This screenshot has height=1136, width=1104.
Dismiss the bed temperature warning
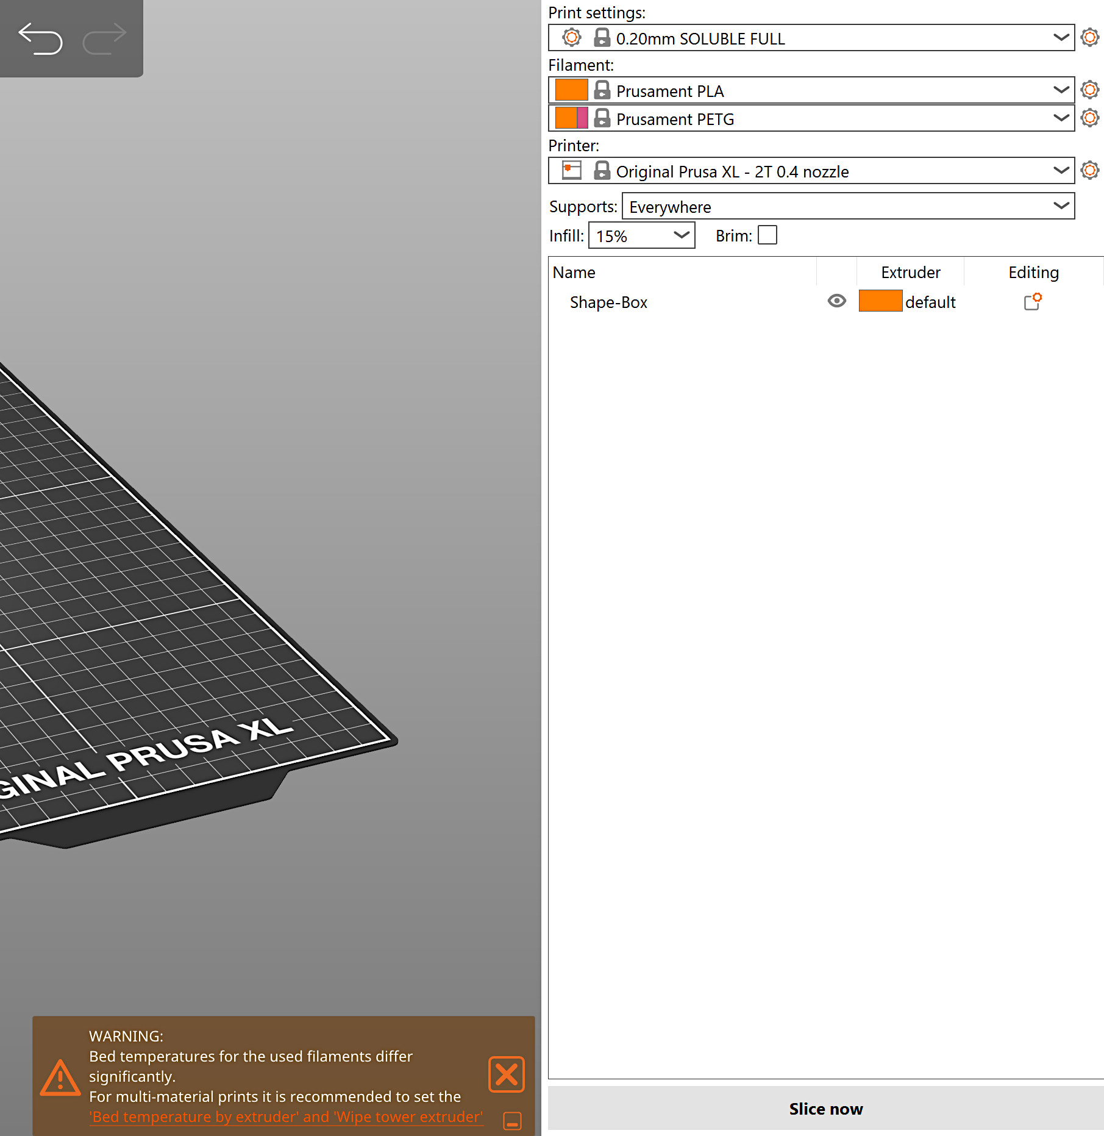coord(506,1074)
